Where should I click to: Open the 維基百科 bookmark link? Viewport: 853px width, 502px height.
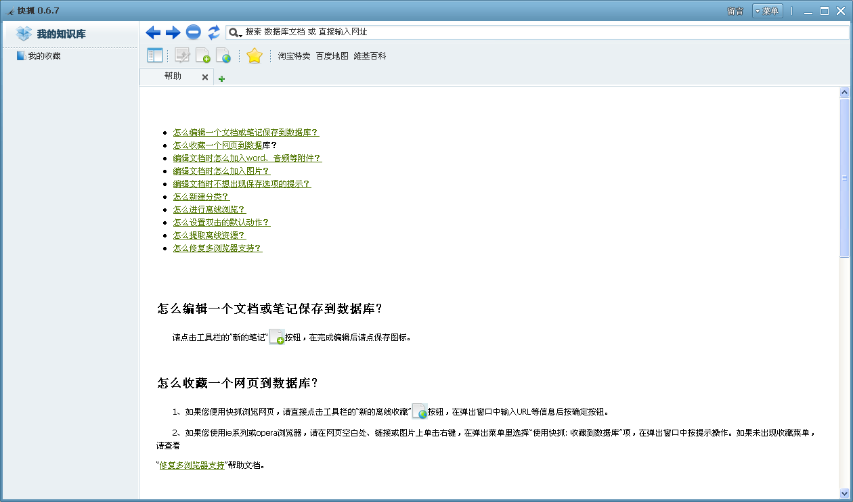coord(370,56)
